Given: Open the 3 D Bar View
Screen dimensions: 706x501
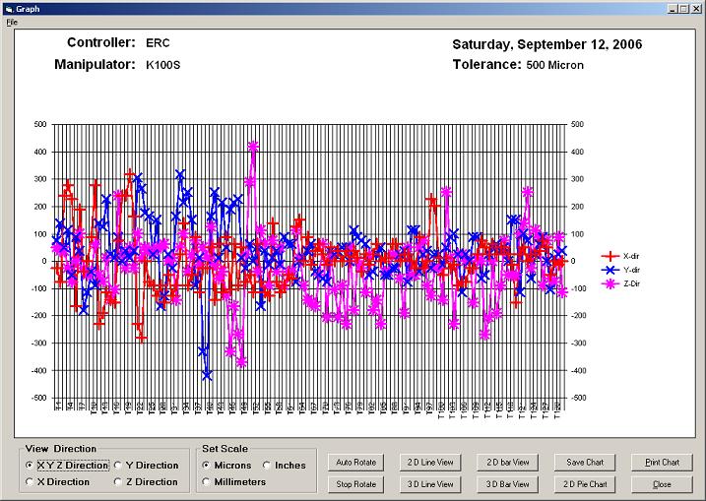Looking at the screenshot, I should pos(507,484).
